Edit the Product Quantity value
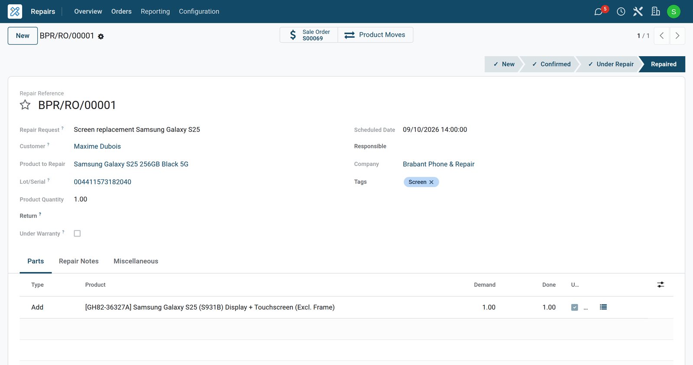Screen dimensions: 693x365 81,199
